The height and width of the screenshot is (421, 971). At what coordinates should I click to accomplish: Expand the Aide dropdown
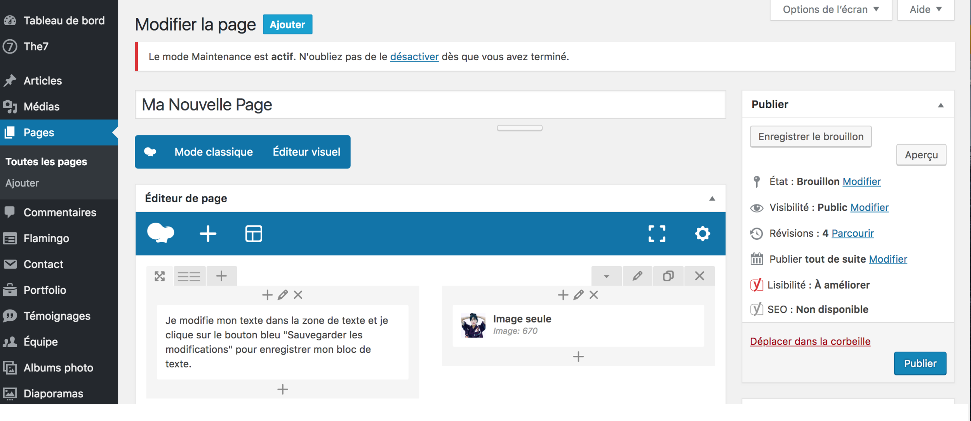click(x=926, y=9)
